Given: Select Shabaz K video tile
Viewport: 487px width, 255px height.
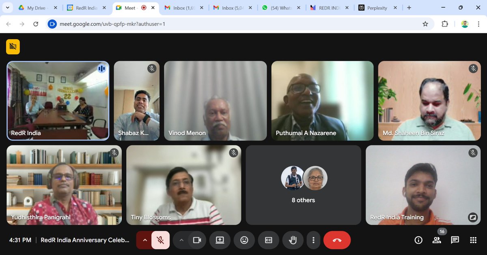Looking at the screenshot, I should coord(137,101).
